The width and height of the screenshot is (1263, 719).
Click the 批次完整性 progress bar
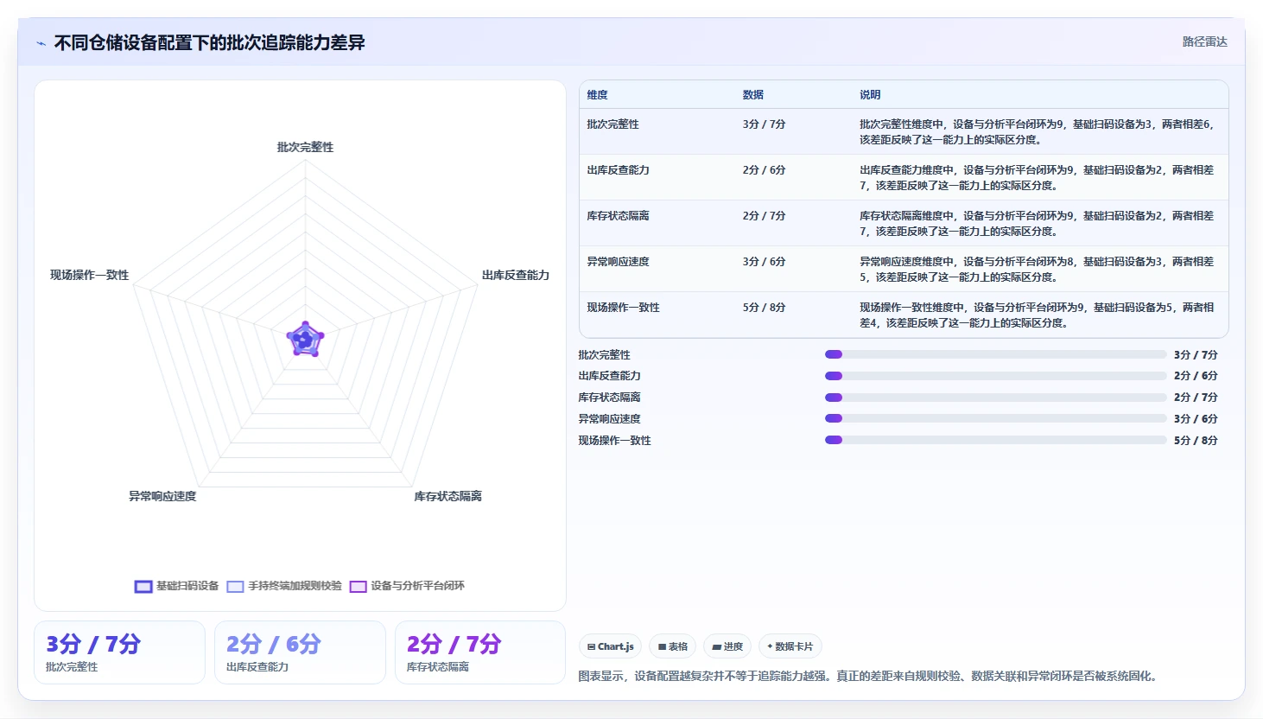point(995,354)
